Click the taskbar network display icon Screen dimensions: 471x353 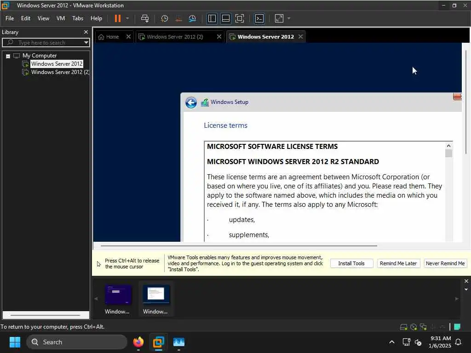pos(407,342)
